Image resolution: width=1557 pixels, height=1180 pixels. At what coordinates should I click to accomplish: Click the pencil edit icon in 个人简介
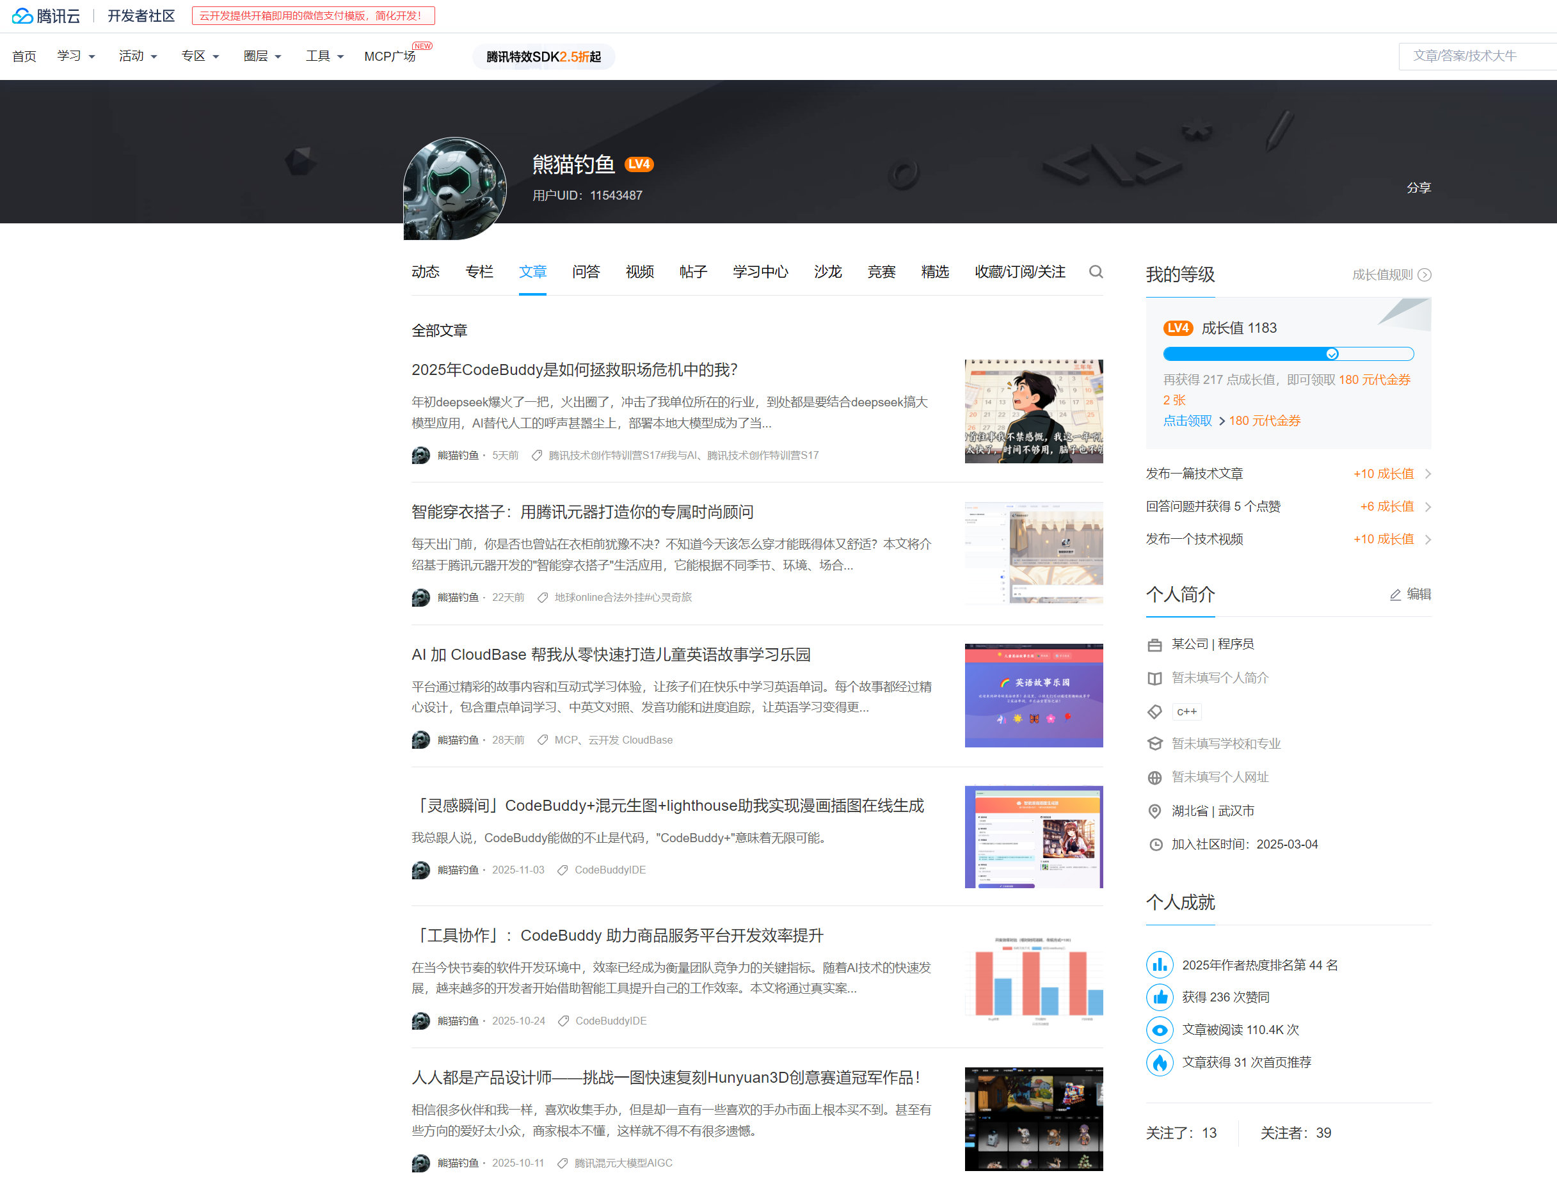[1395, 595]
